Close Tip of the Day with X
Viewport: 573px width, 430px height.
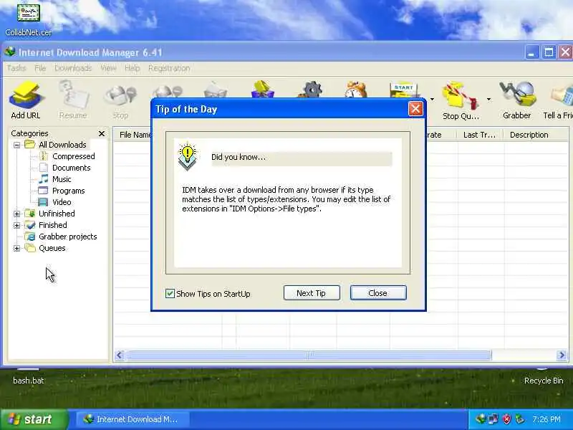(x=415, y=109)
